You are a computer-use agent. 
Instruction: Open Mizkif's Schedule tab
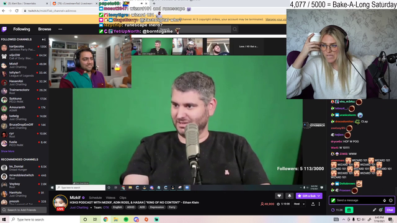(x=95, y=198)
